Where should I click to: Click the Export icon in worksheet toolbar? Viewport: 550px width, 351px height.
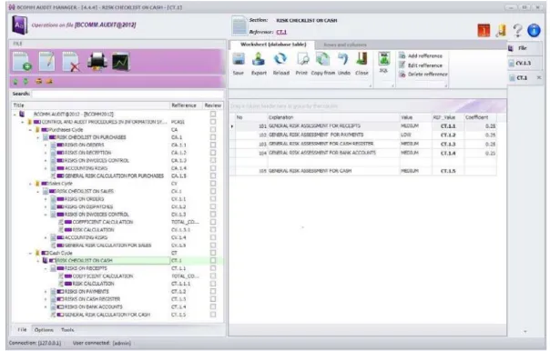point(259,59)
